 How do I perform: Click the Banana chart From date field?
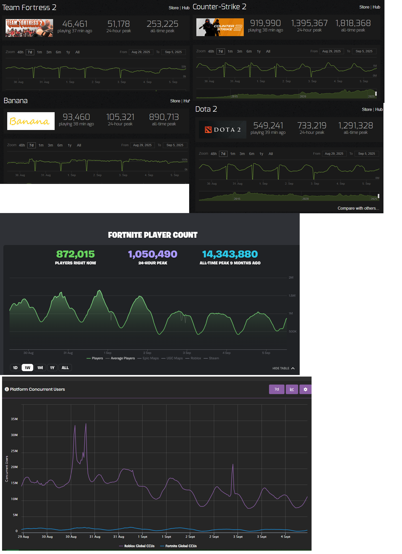click(142, 145)
